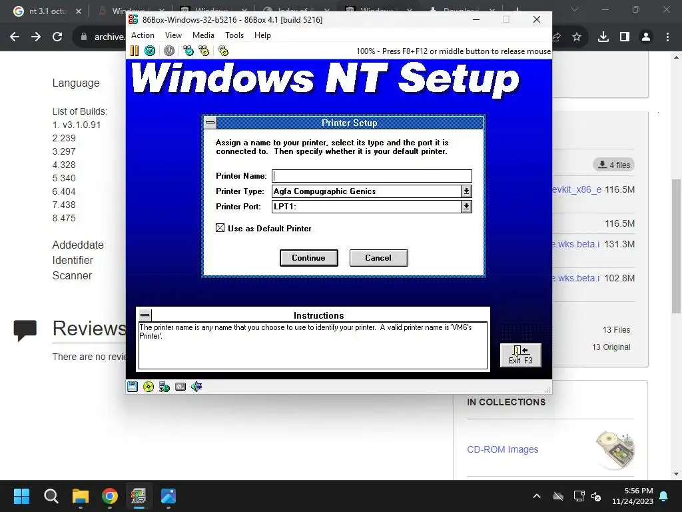Click download icon in Chrome toolbar
The height and width of the screenshot is (512, 682).
(x=603, y=37)
